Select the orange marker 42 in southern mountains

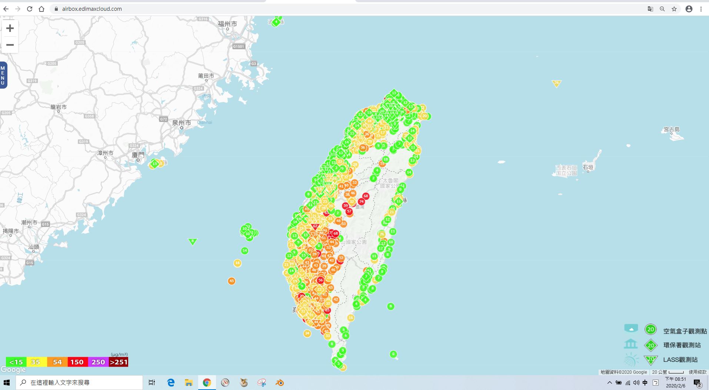pyautogui.click(x=336, y=300)
